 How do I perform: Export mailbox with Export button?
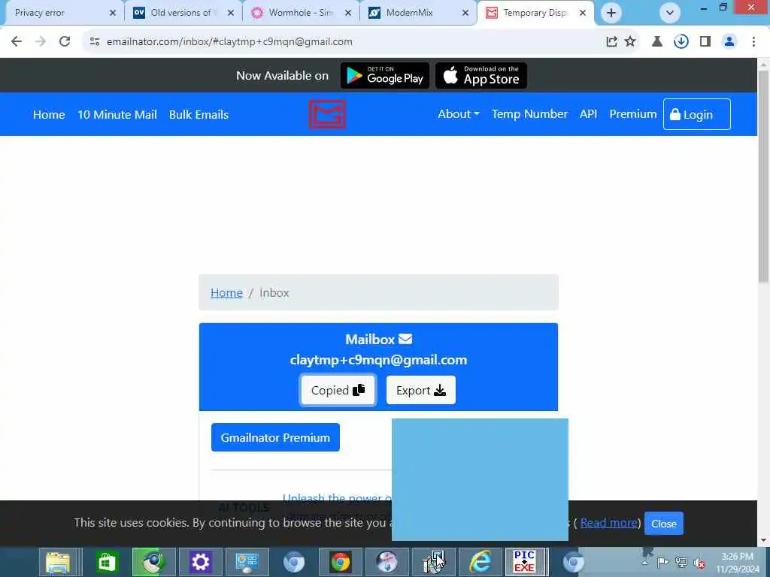421,390
